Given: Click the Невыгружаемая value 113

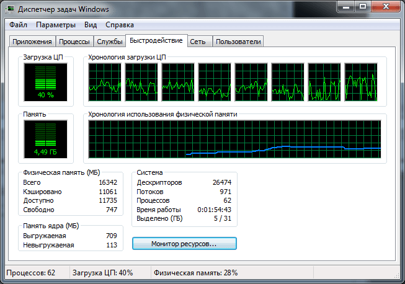Looking at the screenshot, I should pyautogui.click(x=112, y=245).
